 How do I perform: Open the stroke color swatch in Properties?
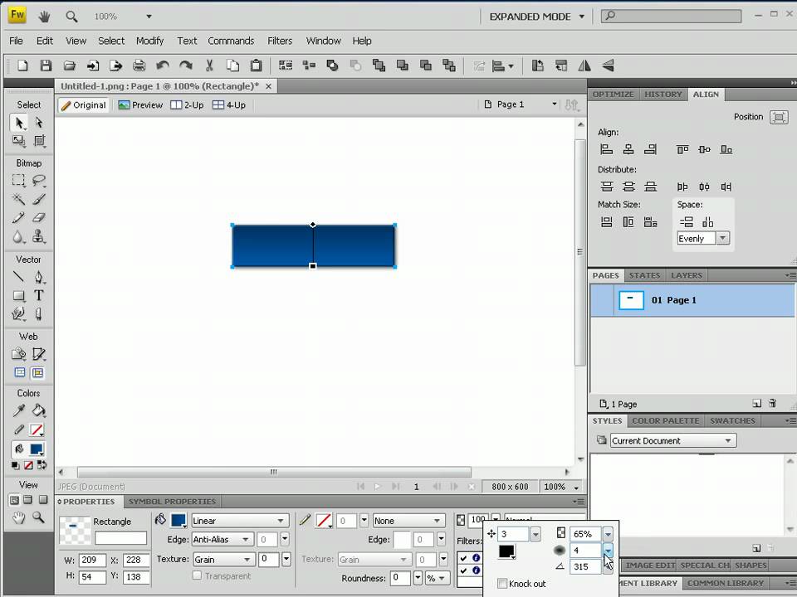[324, 521]
